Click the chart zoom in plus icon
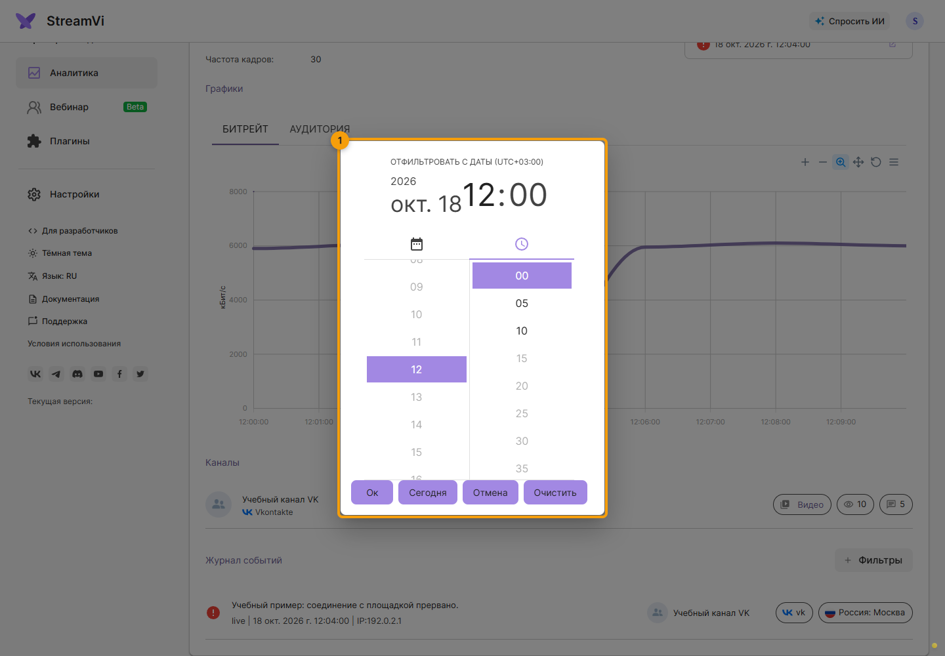The height and width of the screenshot is (656, 945). coord(805,162)
